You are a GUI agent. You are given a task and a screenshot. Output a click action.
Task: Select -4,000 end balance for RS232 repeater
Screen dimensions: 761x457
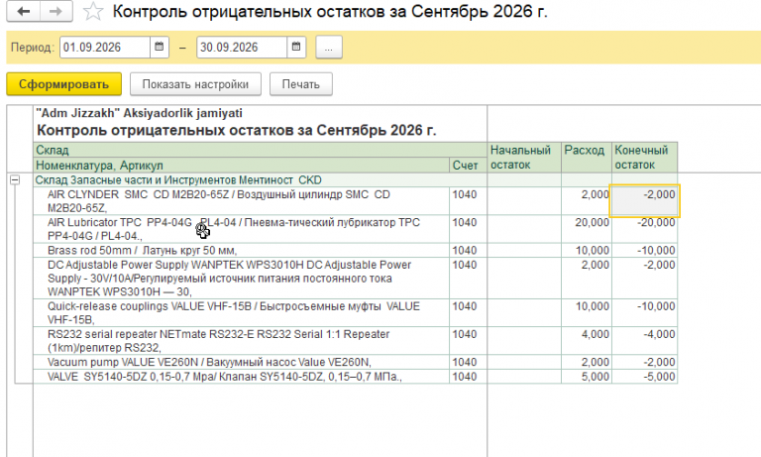[644, 340]
